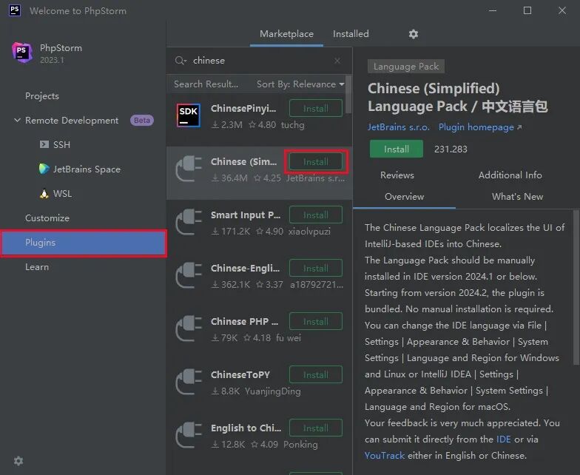Select the ChinesePinyi... plugin name
Viewport: 580px width, 475px height.
pyautogui.click(x=243, y=108)
